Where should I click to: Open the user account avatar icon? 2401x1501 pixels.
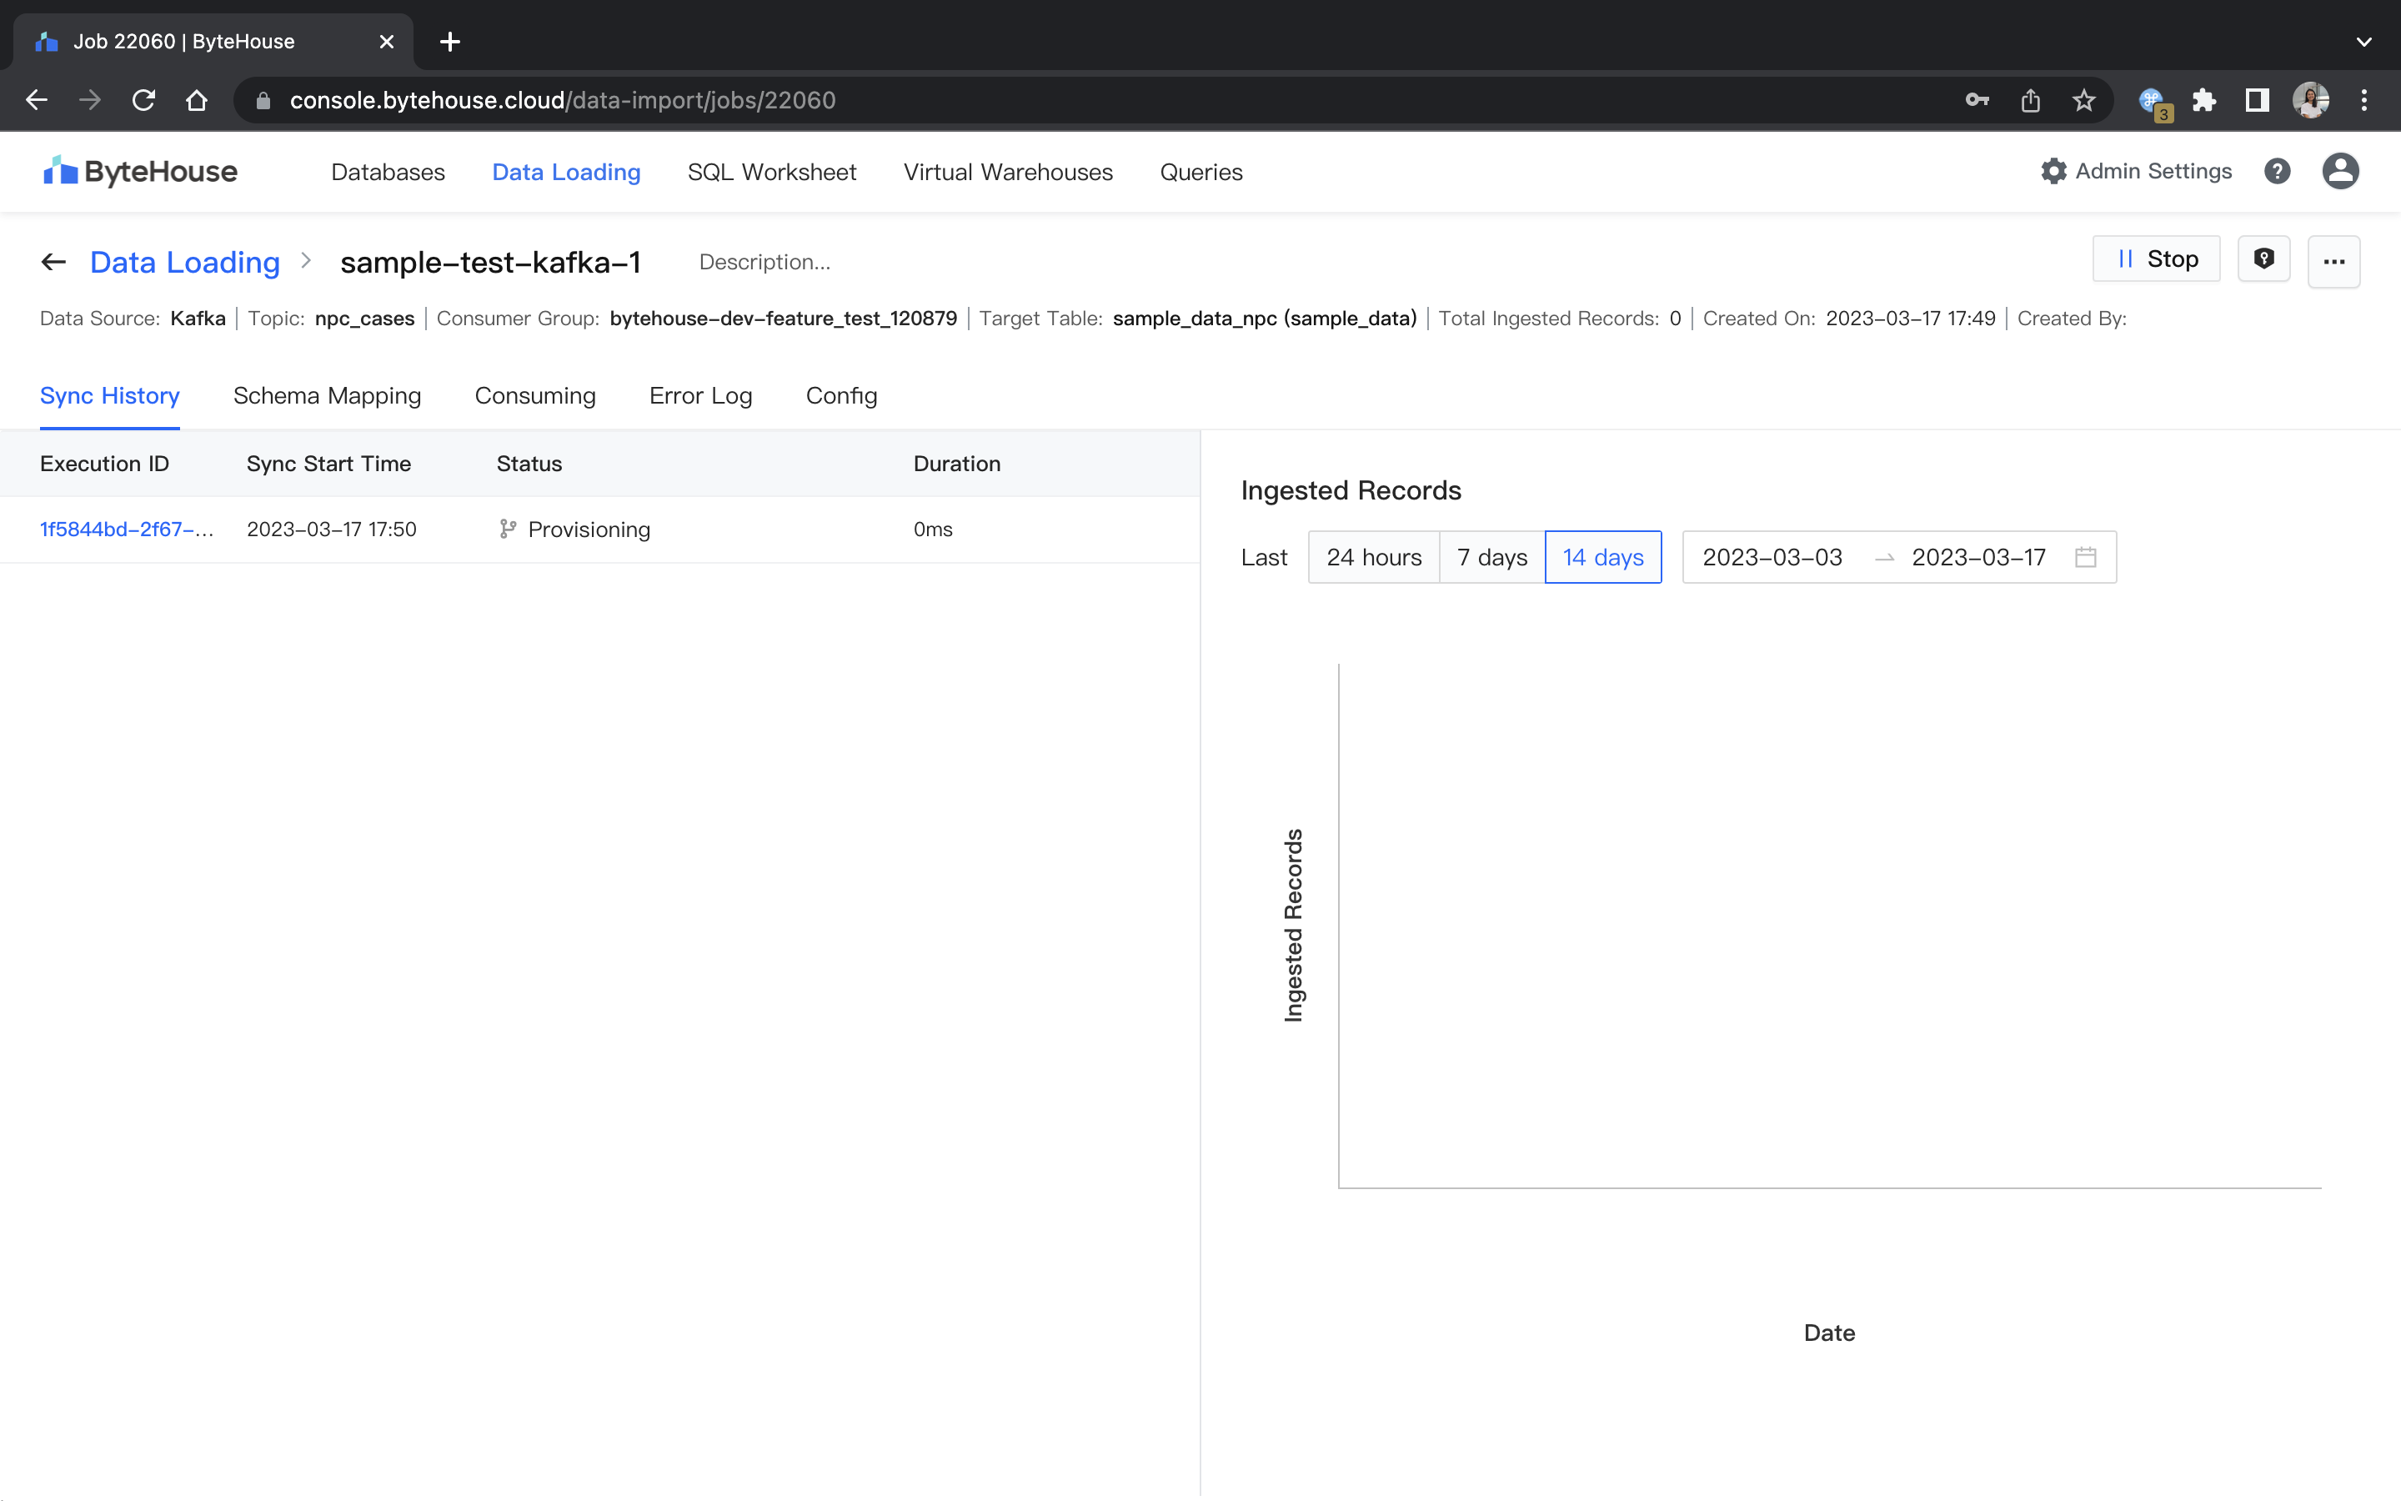click(x=2339, y=172)
